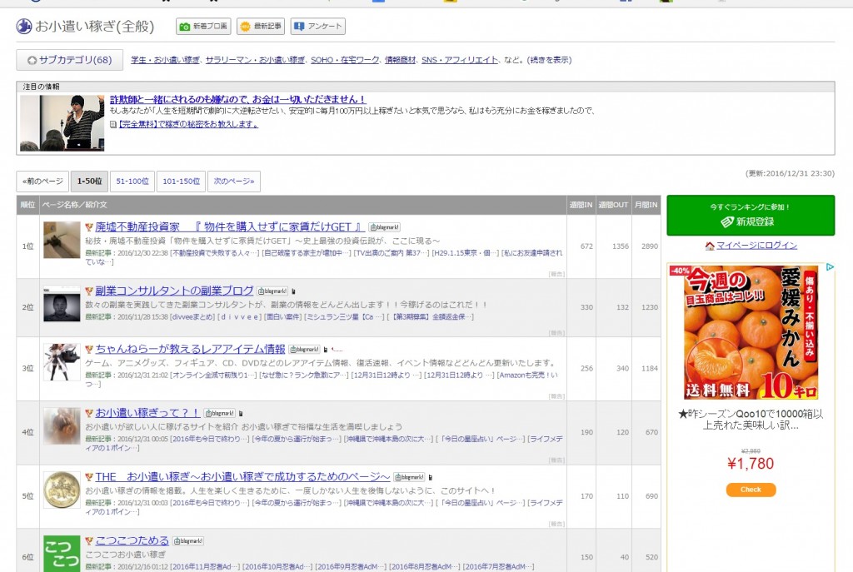The height and width of the screenshot is (572, 853).
Task: Open the ちゃんねらーが教えるレアアイテム情報 blog title
Action: [x=190, y=349]
